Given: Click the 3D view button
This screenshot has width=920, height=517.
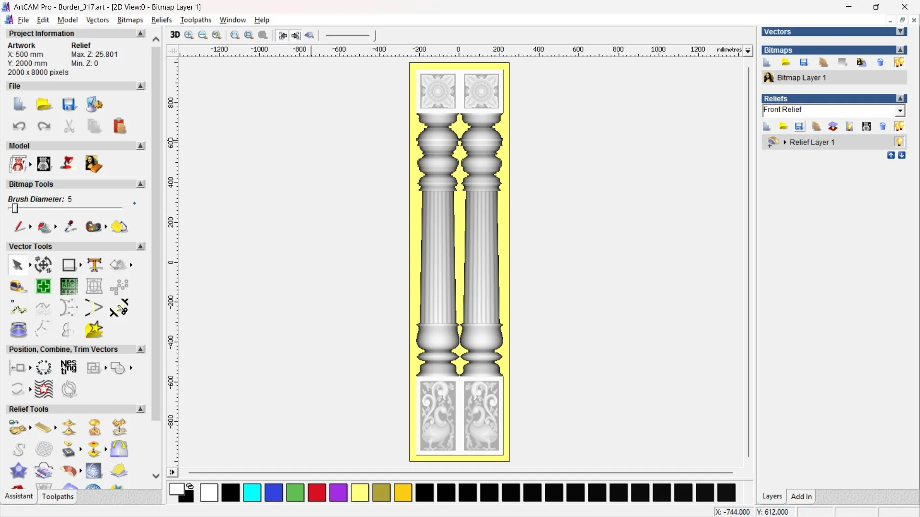Looking at the screenshot, I should pos(175,35).
